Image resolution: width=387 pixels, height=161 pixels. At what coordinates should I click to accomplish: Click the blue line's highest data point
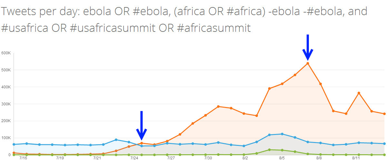[x=282, y=134]
